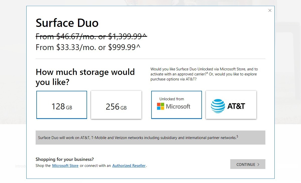Choose the 256 GB storage option
This screenshot has width=301, height=183.
116,105
